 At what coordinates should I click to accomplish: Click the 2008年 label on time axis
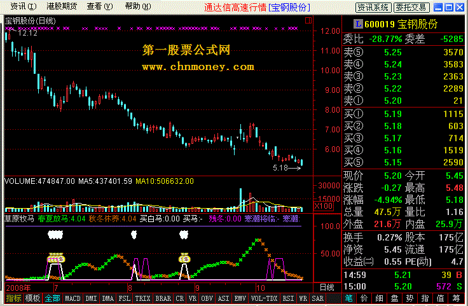tap(18, 288)
